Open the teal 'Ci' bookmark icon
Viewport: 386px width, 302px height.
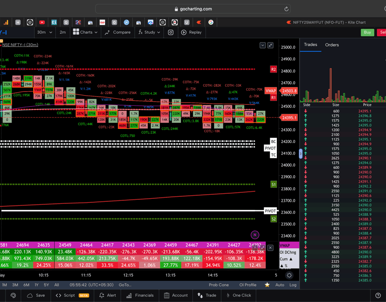coord(54,23)
